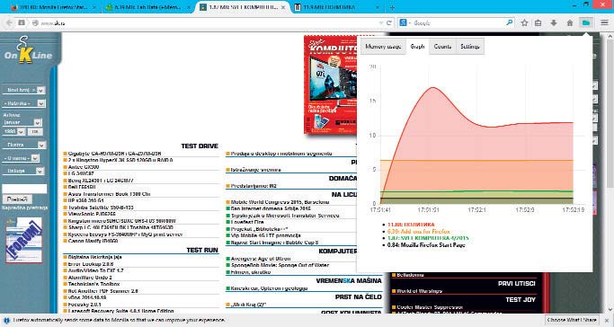The height and width of the screenshot is (327, 614).
Task: Expand the januar month dropdown
Action: (22, 122)
